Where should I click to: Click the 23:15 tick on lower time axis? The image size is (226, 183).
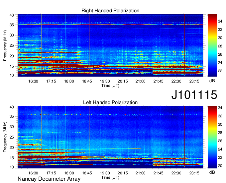coord(194,173)
